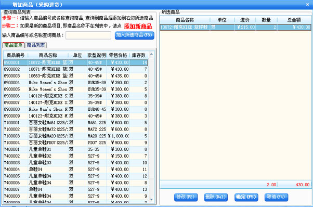The height and width of the screenshot is (207, 313).
Task: Close the 增加商品 dialog with X
Action: coord(307,4)
